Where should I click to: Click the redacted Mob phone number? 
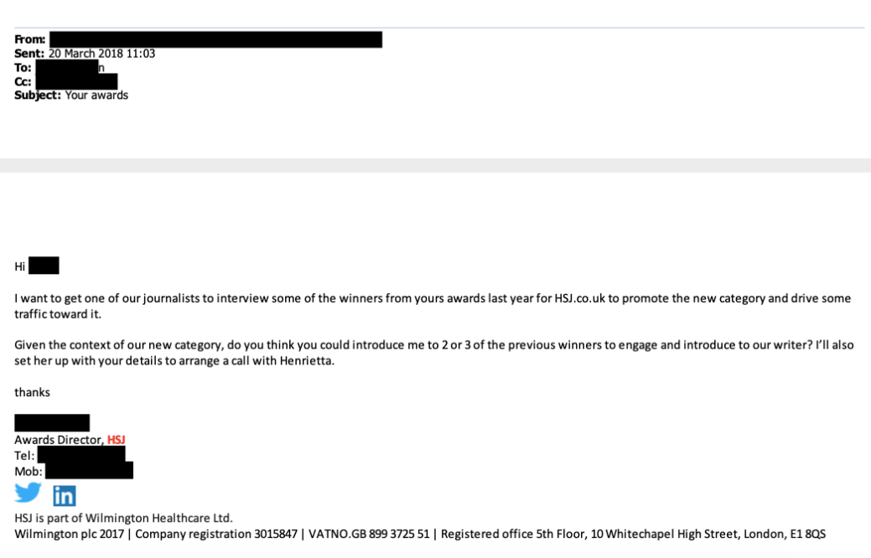[x=88, y=471]
